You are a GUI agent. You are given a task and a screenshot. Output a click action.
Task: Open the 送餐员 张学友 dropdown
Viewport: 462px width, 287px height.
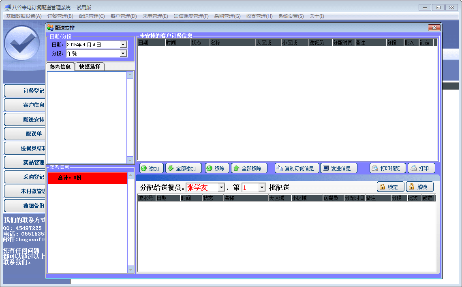(x=221, y=188)
